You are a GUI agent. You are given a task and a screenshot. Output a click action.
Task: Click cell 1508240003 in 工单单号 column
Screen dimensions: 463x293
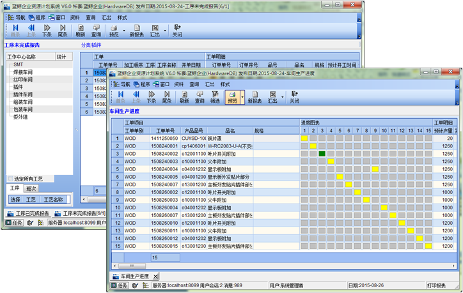pyautogui.click(x=164, y=162)
